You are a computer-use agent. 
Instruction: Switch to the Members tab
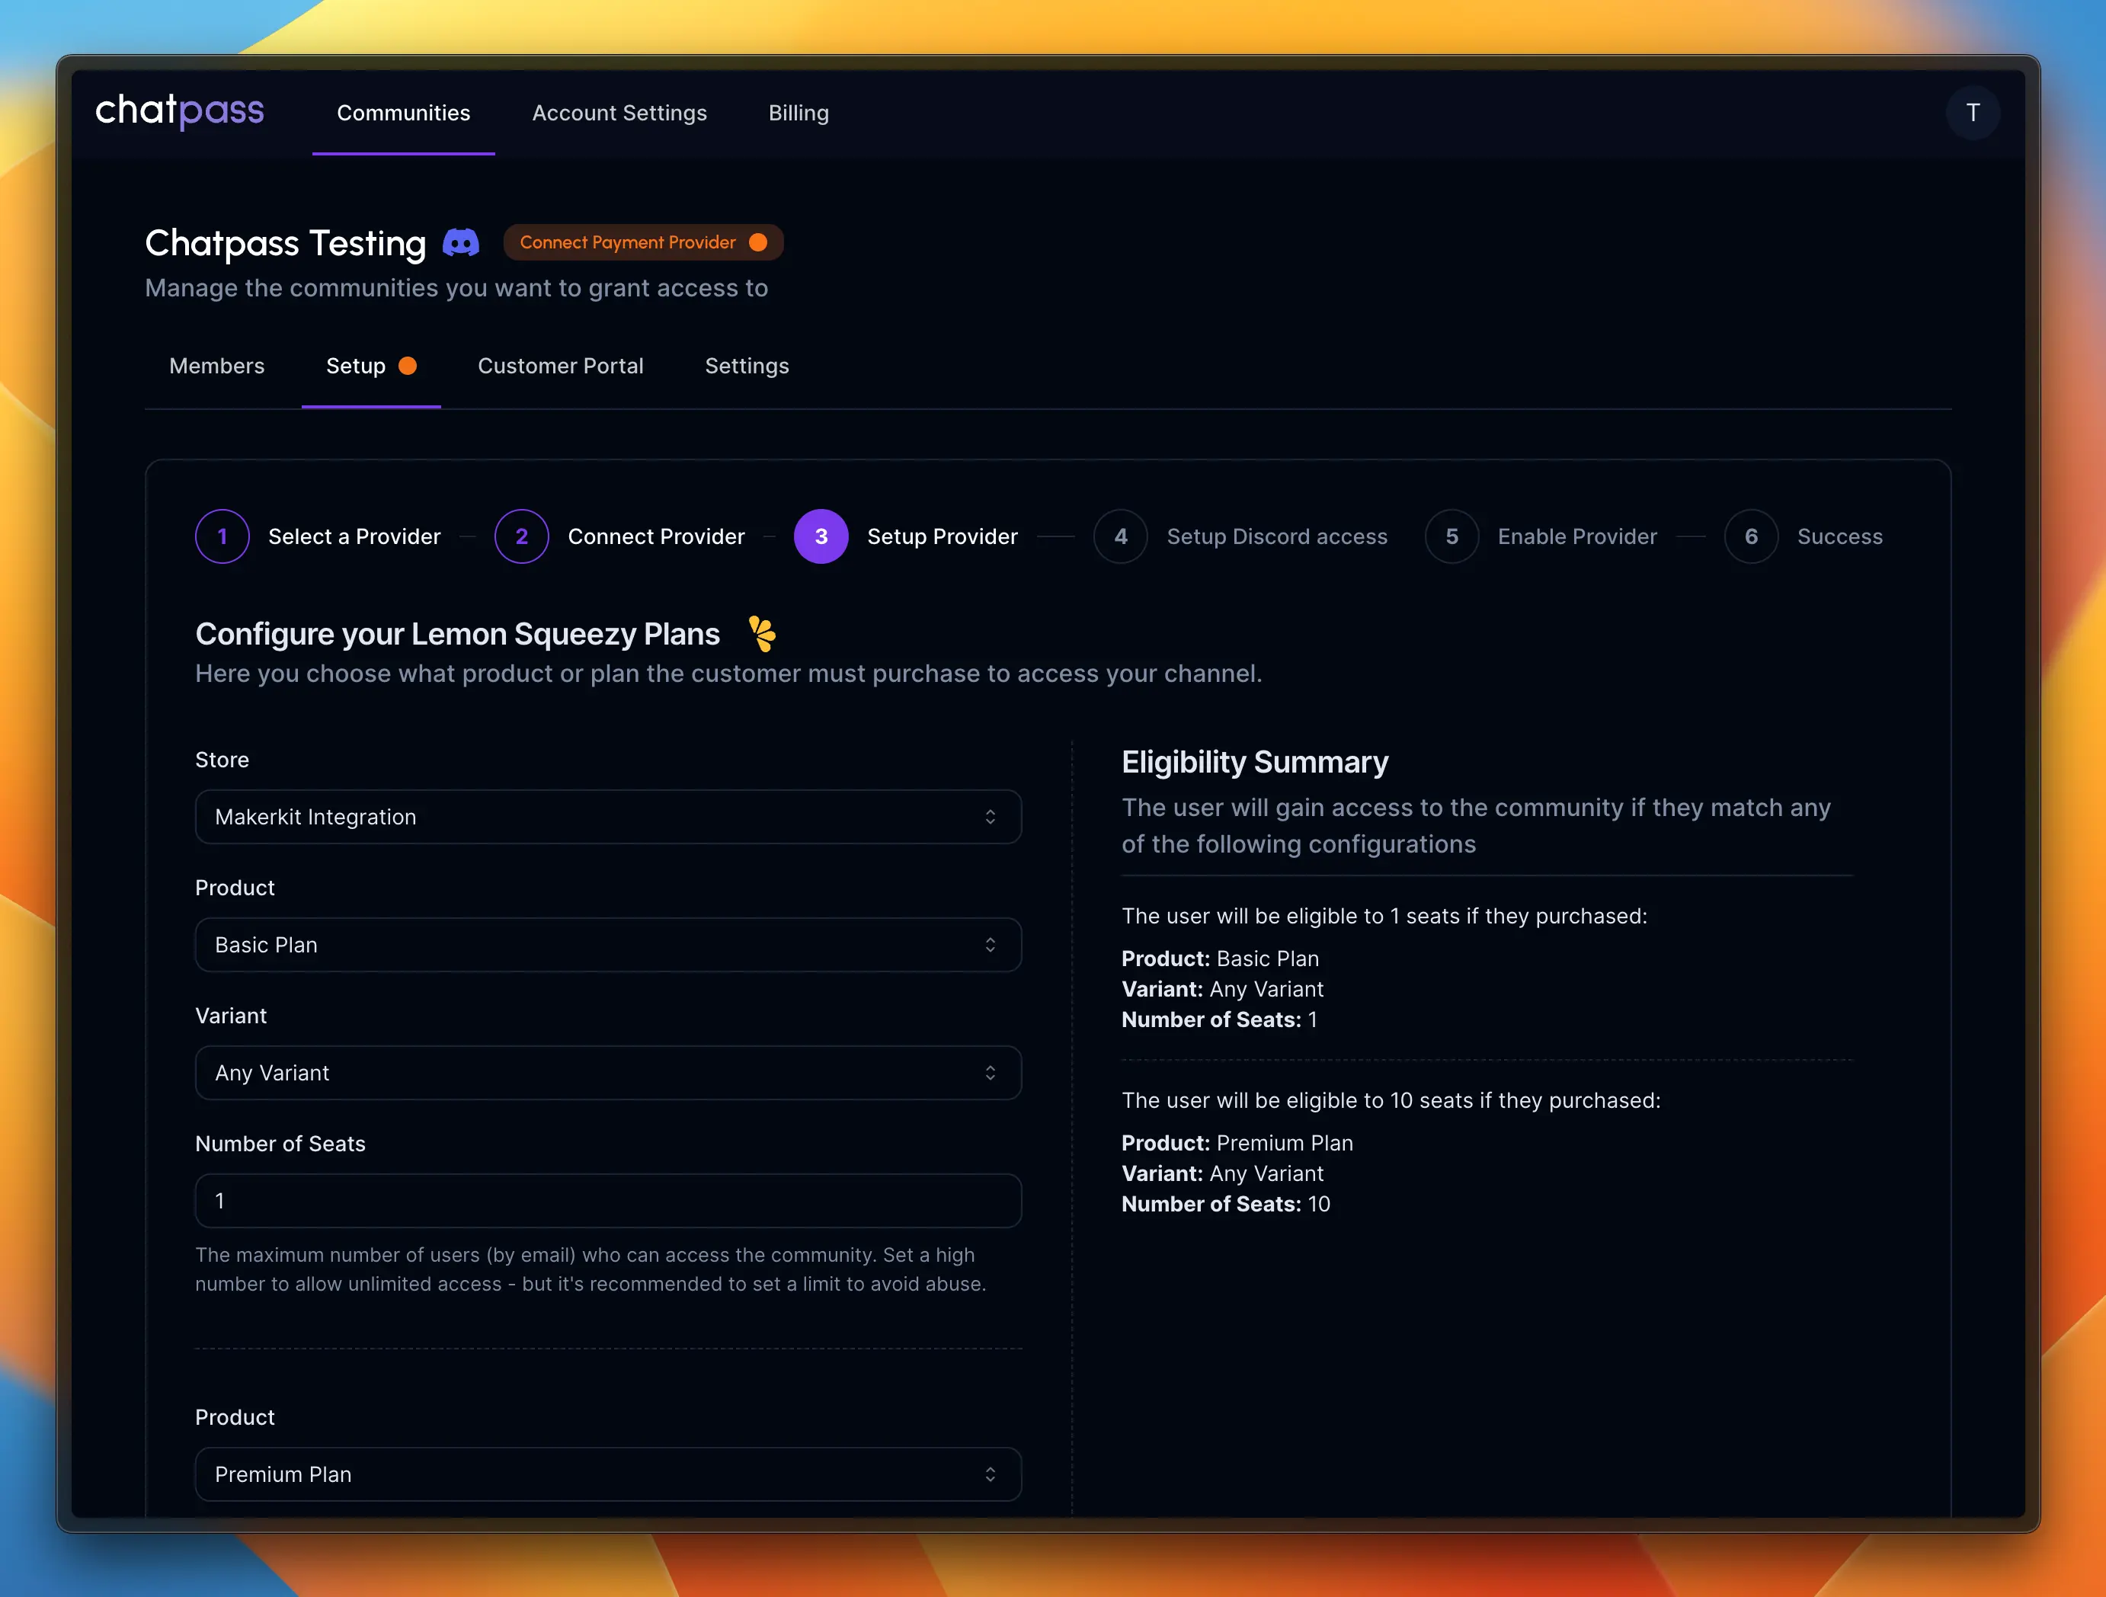(216, 366)
